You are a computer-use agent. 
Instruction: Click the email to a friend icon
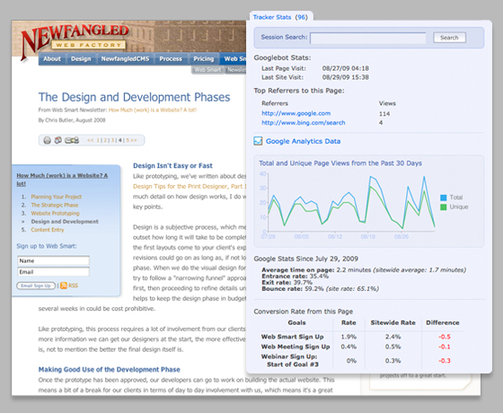(72, 140)
